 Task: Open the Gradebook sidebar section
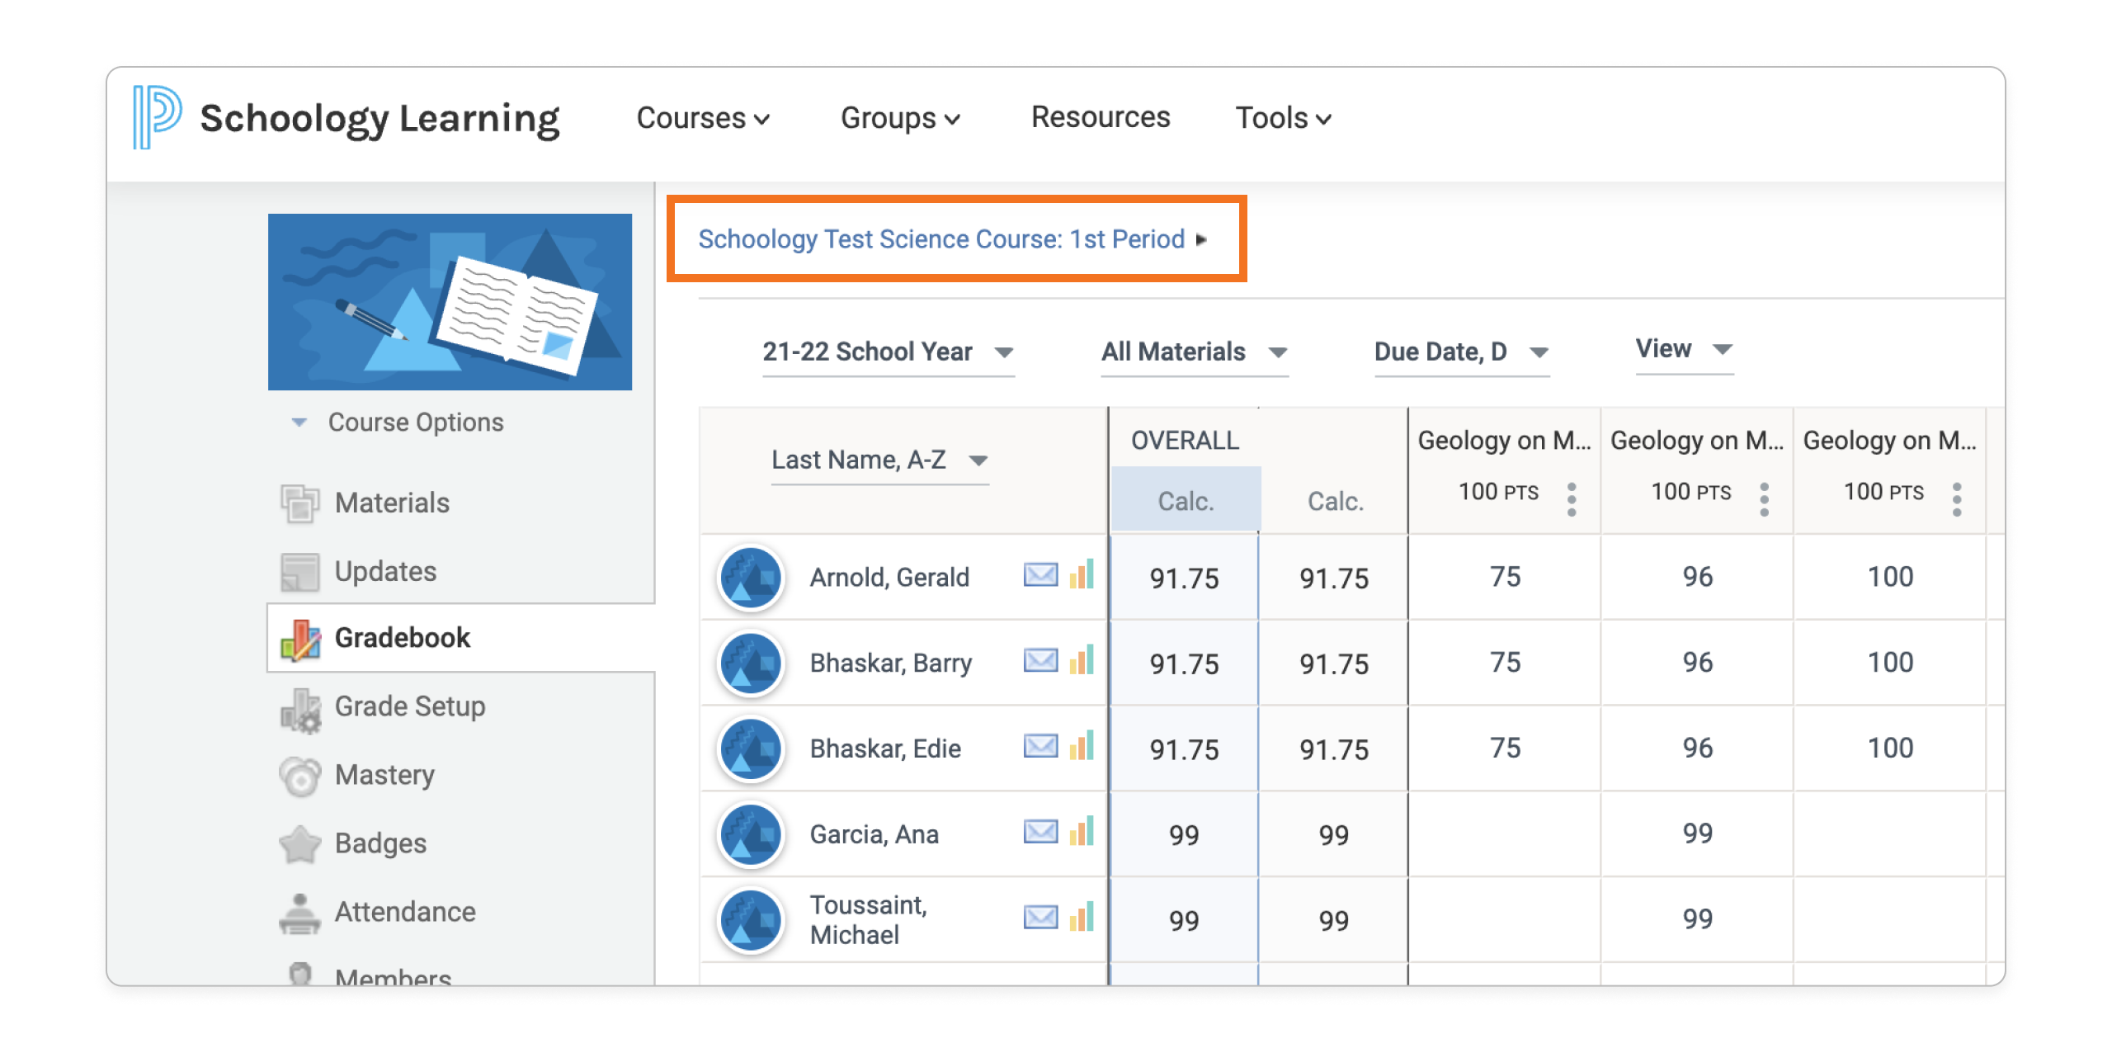click(x=402, y=637)
